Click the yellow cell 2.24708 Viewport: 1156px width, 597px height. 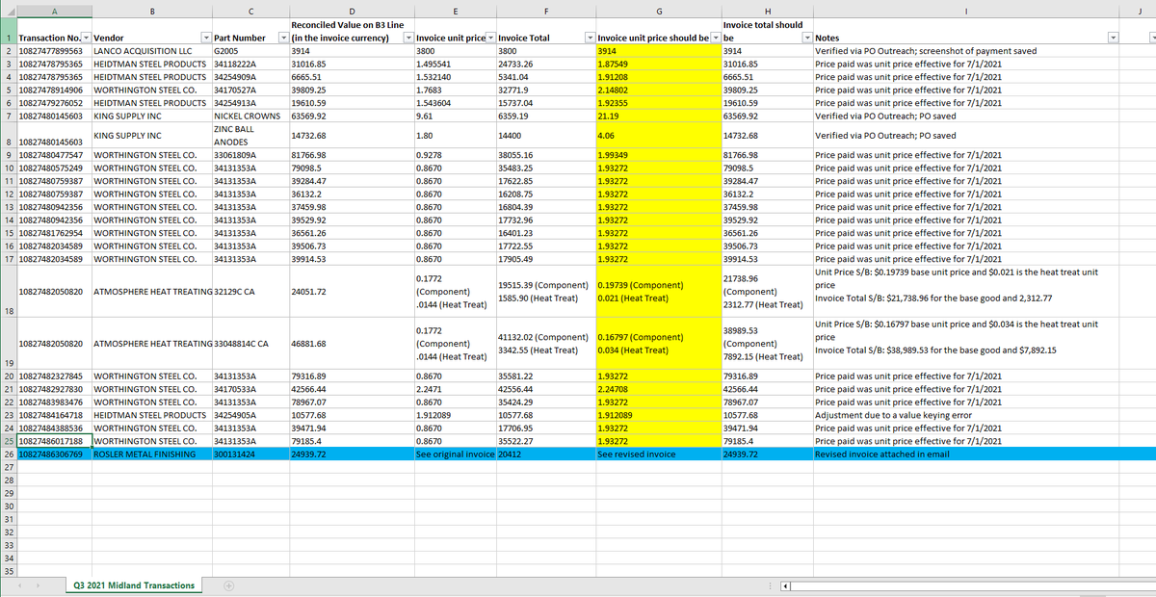click(x=658, y=389)
